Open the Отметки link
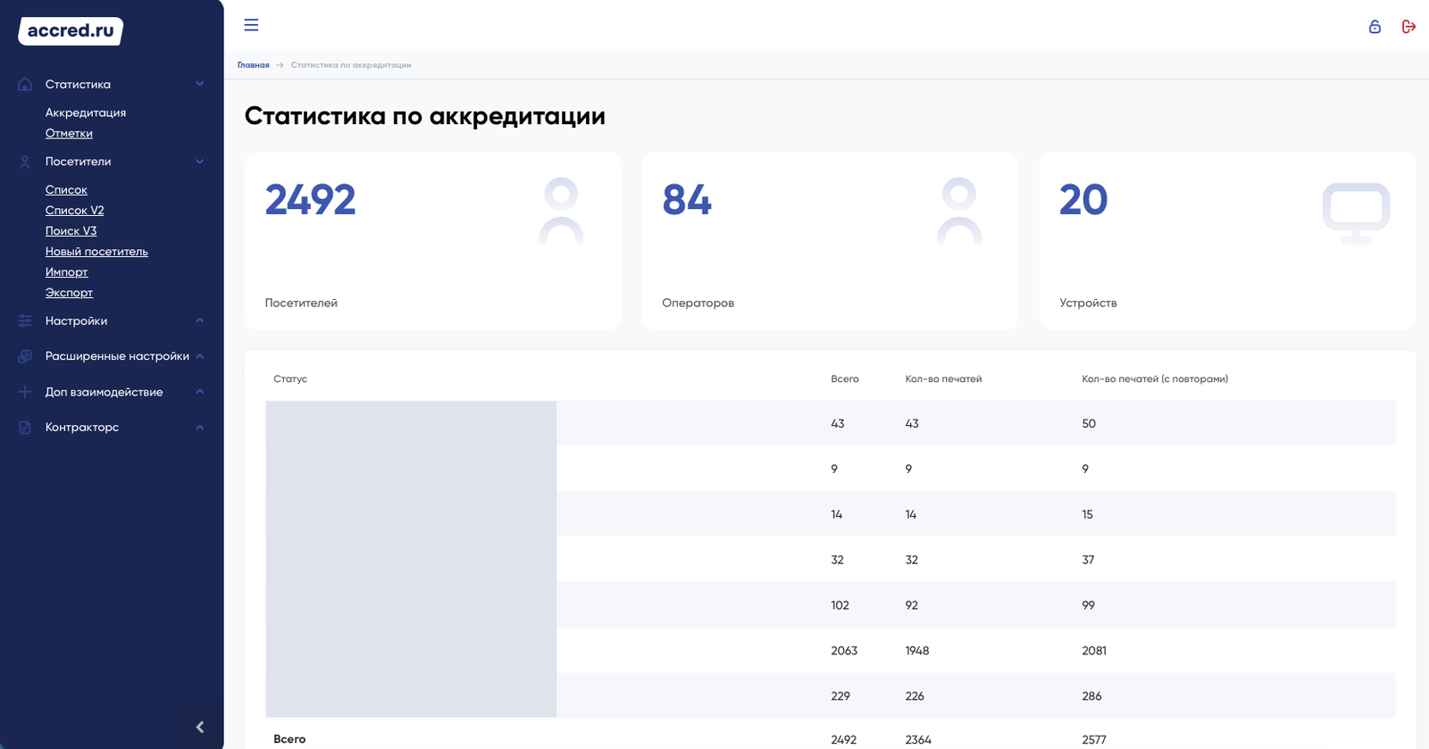The image size is (1429, 749). tap(69, 133)
